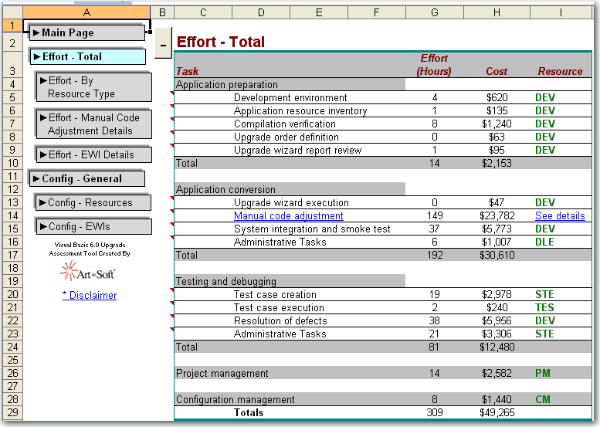Follow the Manual code adjustment link

289,216
